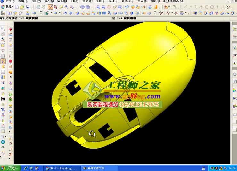Click the circle curve tool icon
Viewport: 237px width, 171px height.
point(207,7)
